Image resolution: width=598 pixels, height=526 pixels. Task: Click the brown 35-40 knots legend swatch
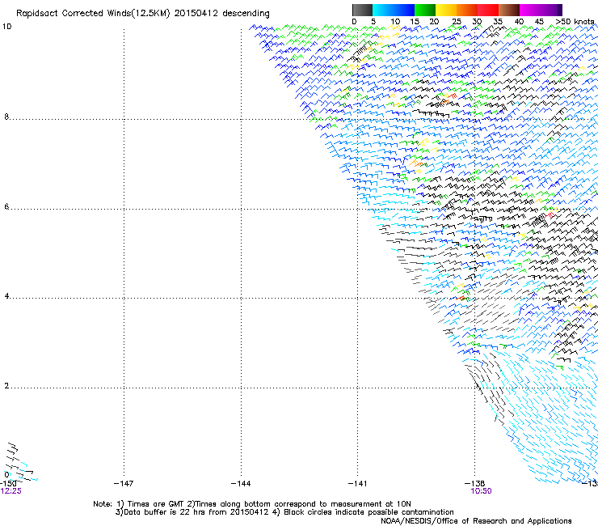[509, 10]
